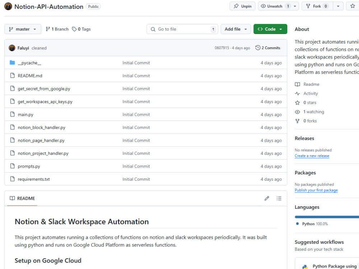Image resolution: width=359 pixels, height=269 pixels.
Task: Click file icon next to notion_block_handler.py
Action: 12,127
